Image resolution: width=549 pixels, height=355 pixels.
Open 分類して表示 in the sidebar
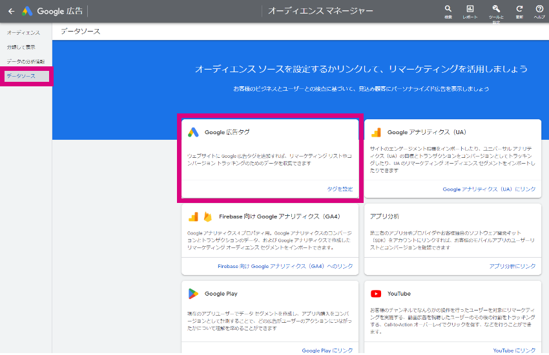(x=21, y=47)
